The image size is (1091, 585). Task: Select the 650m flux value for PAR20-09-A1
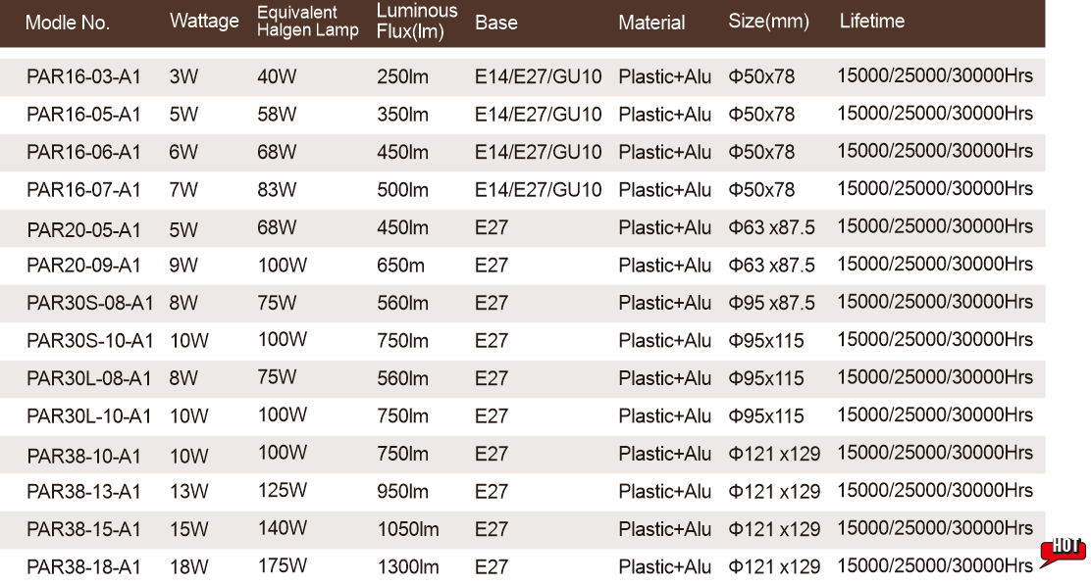(400, 266)
